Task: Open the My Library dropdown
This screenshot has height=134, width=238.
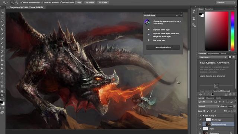Action: point(213,57)
